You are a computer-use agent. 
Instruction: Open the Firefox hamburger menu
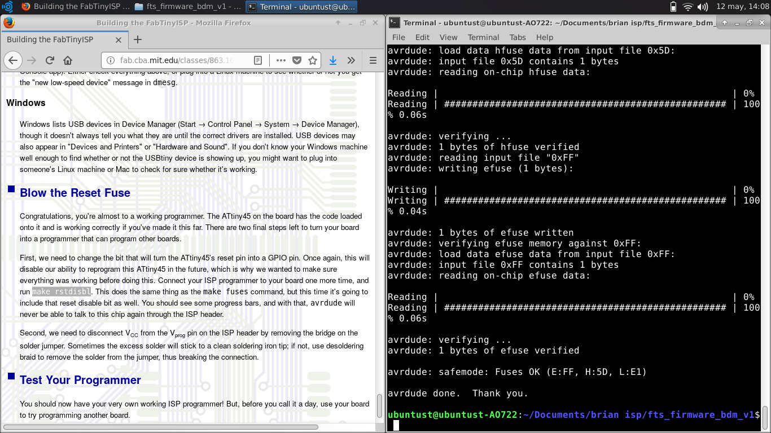click(x=373, y=60)
